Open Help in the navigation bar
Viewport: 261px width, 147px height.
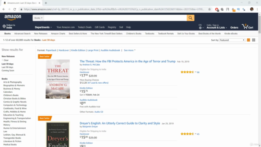pos(128,27)
